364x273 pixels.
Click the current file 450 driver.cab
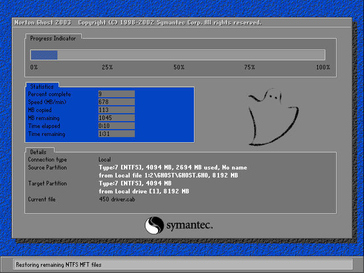117,199
